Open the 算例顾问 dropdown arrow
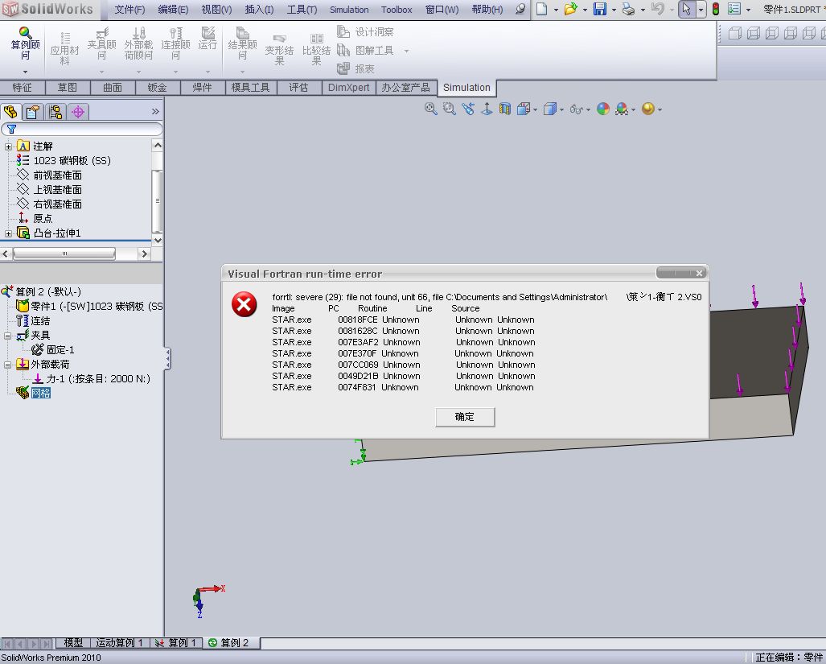The height and width of the screenshot is (664, 826). [25, 72]
